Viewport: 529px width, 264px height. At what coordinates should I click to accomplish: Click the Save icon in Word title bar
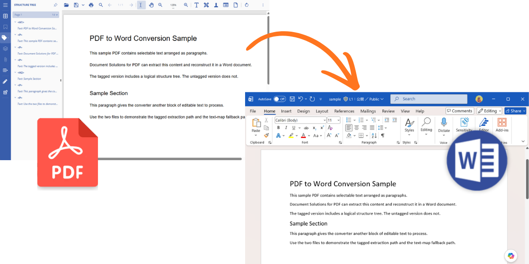(291, 99)
